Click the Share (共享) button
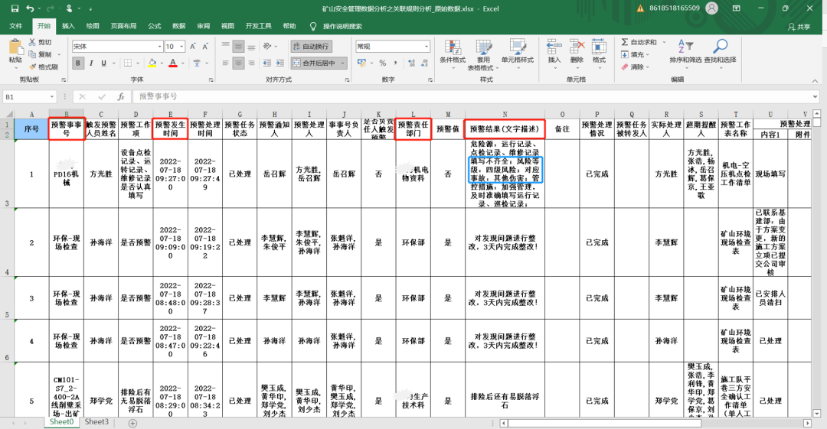This screenshot has width=827, height=429. [x=799, y=26]
